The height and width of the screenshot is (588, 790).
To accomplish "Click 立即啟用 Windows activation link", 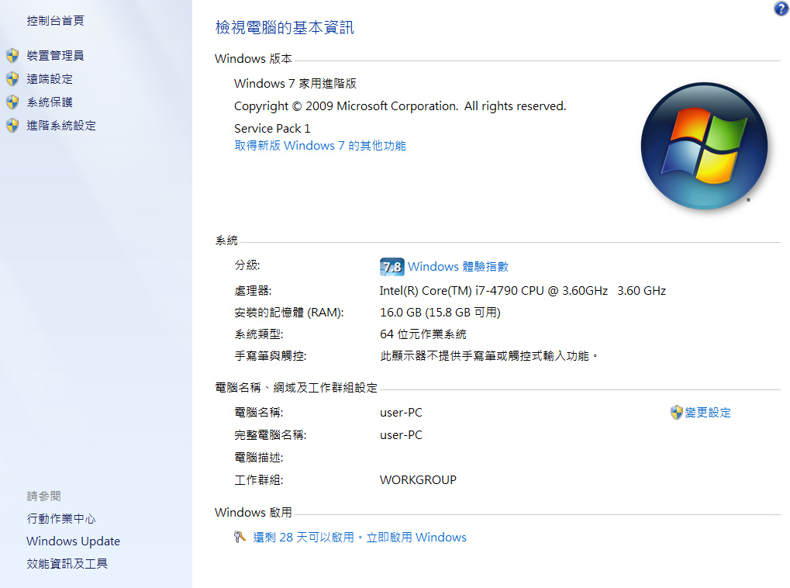I will point(416,538).
